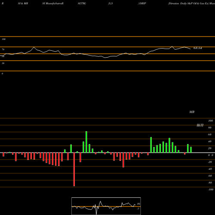Click the '-7' value in mini chart
Image resolution: width=215 pixels, height=215 pixels.
tap(138, 209)
